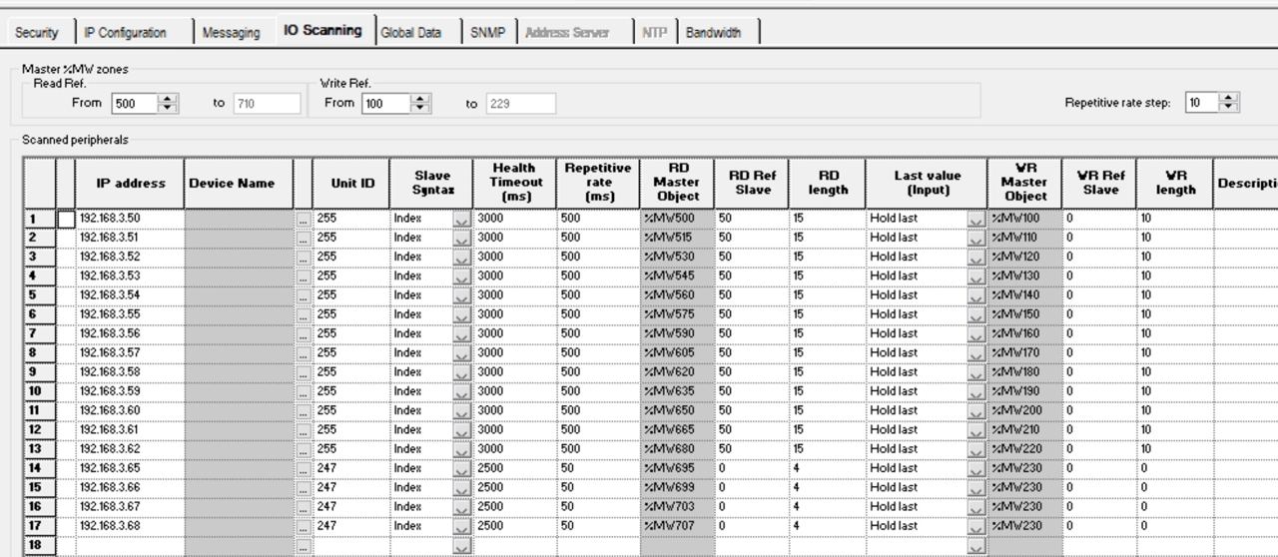Open the IP Configuration tab

(x=125, y=32)
